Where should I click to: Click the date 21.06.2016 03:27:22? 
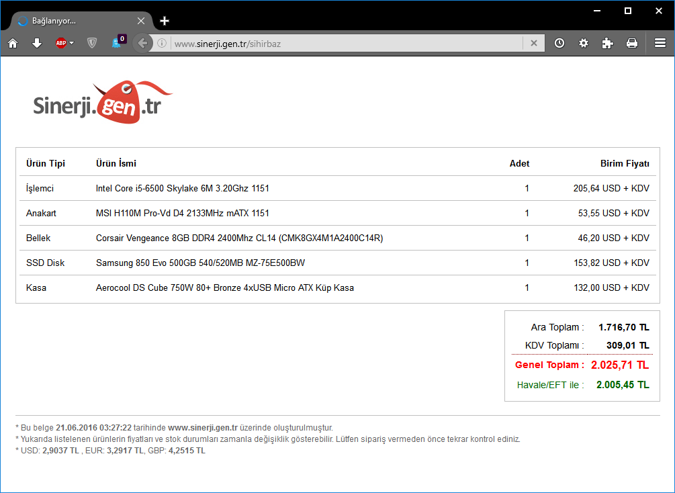point(93,428)
